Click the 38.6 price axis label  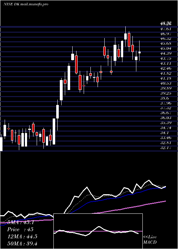165,98
